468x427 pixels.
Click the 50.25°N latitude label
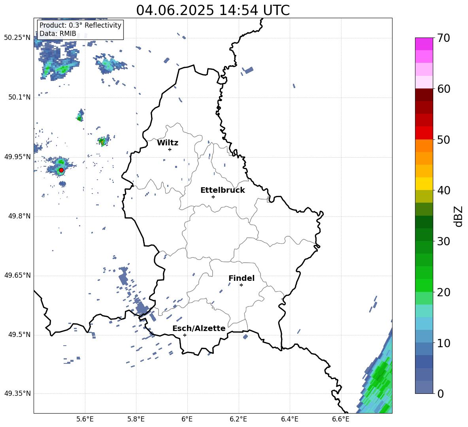17,38
